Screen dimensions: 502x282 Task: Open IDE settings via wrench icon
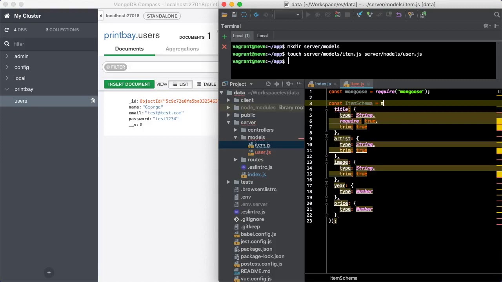pos(411,15)
